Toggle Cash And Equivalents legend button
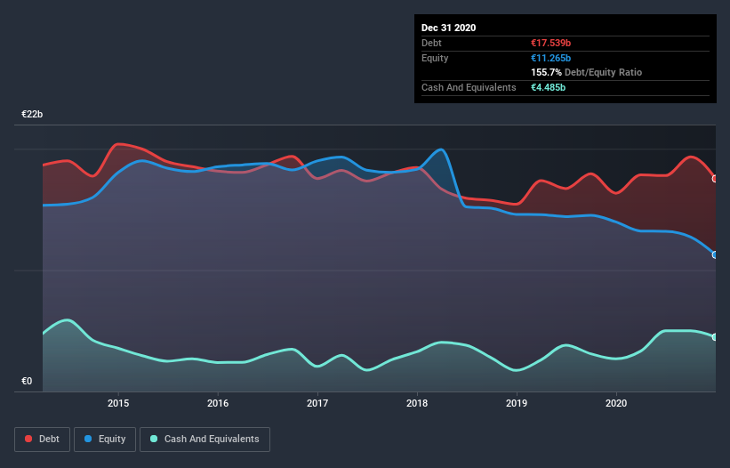This screenshot has width=730, height=468. pos(205,440)
